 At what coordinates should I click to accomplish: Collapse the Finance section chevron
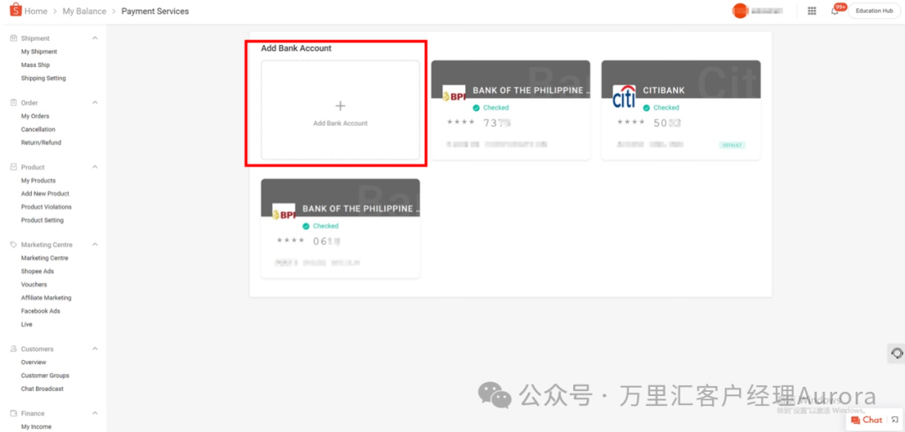coord(96,413)
